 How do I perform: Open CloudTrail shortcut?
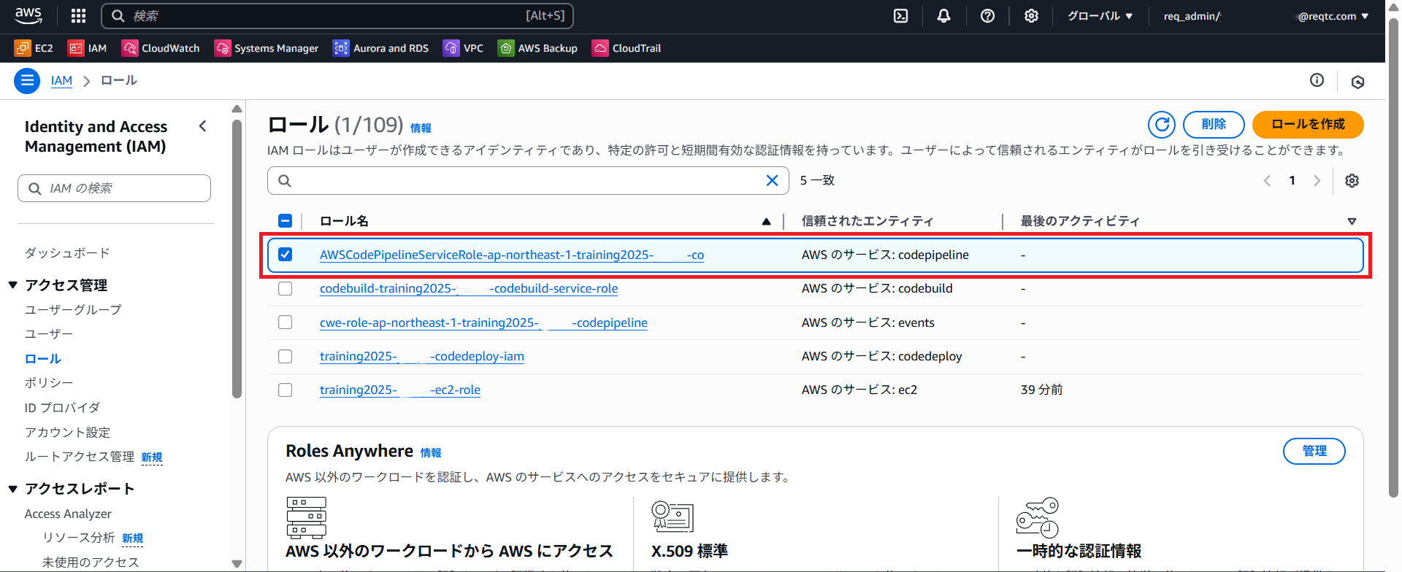pyautogui.click(x=627, y=48)
